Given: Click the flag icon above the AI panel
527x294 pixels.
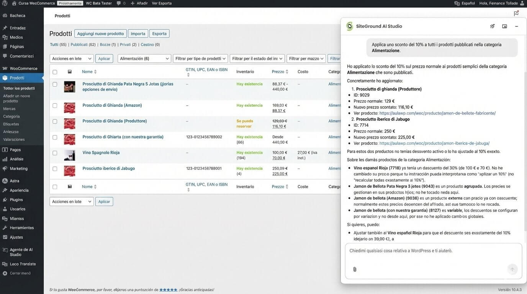Looking at the screenshot, I should 516,13.
